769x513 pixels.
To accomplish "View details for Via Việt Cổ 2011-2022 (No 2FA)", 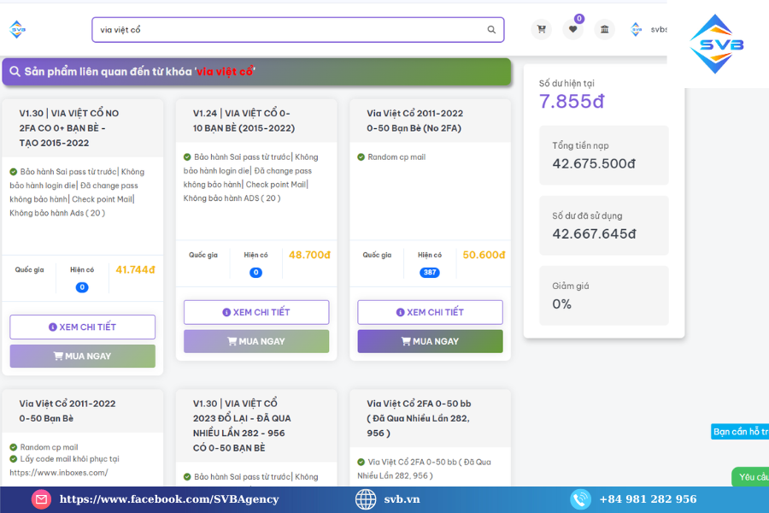I will click(430, 312).
